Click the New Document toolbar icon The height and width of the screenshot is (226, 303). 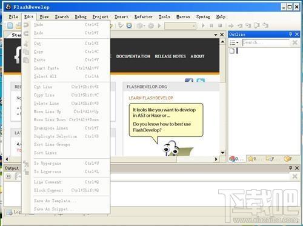pos(10,25)
